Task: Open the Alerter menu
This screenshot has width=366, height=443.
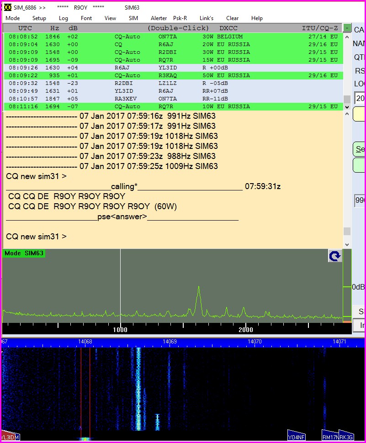Action: (x=159, y=18)
